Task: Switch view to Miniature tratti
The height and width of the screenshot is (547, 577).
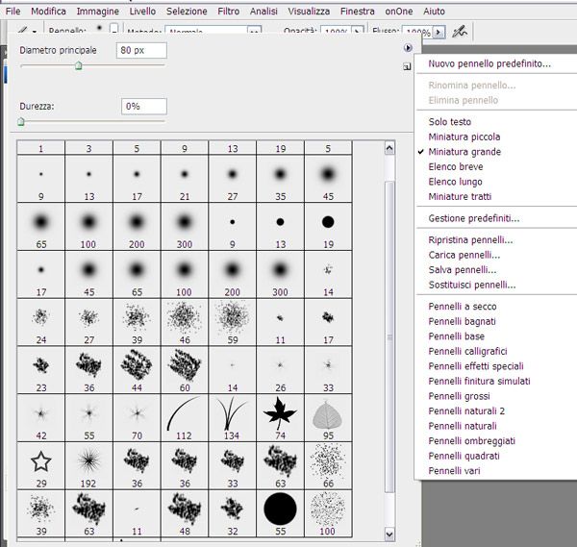Action: [460, 196]
